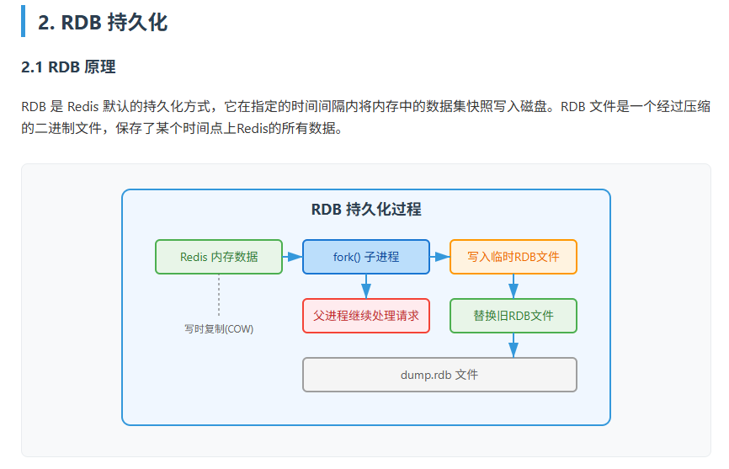Screen dimensions: 729x469
Task: Click the arrow from Redis 内存数据 to fork()
Action: coord(292,257)
